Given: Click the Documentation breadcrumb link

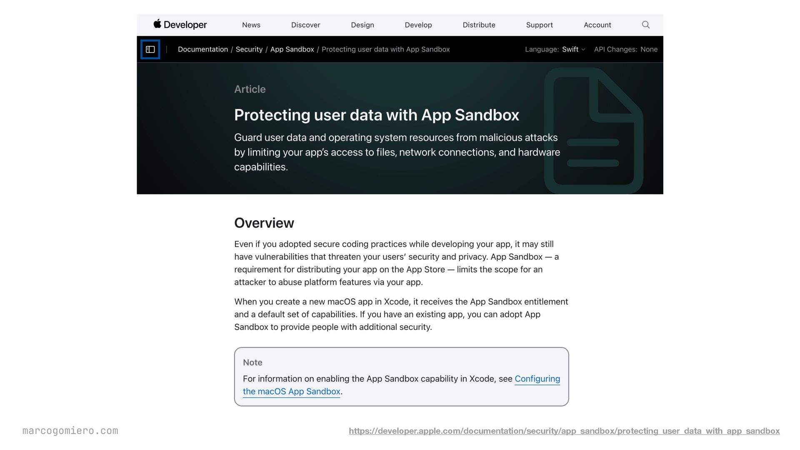Looking at the screenshot, I should pyautogui.click(x=202, y=49).
